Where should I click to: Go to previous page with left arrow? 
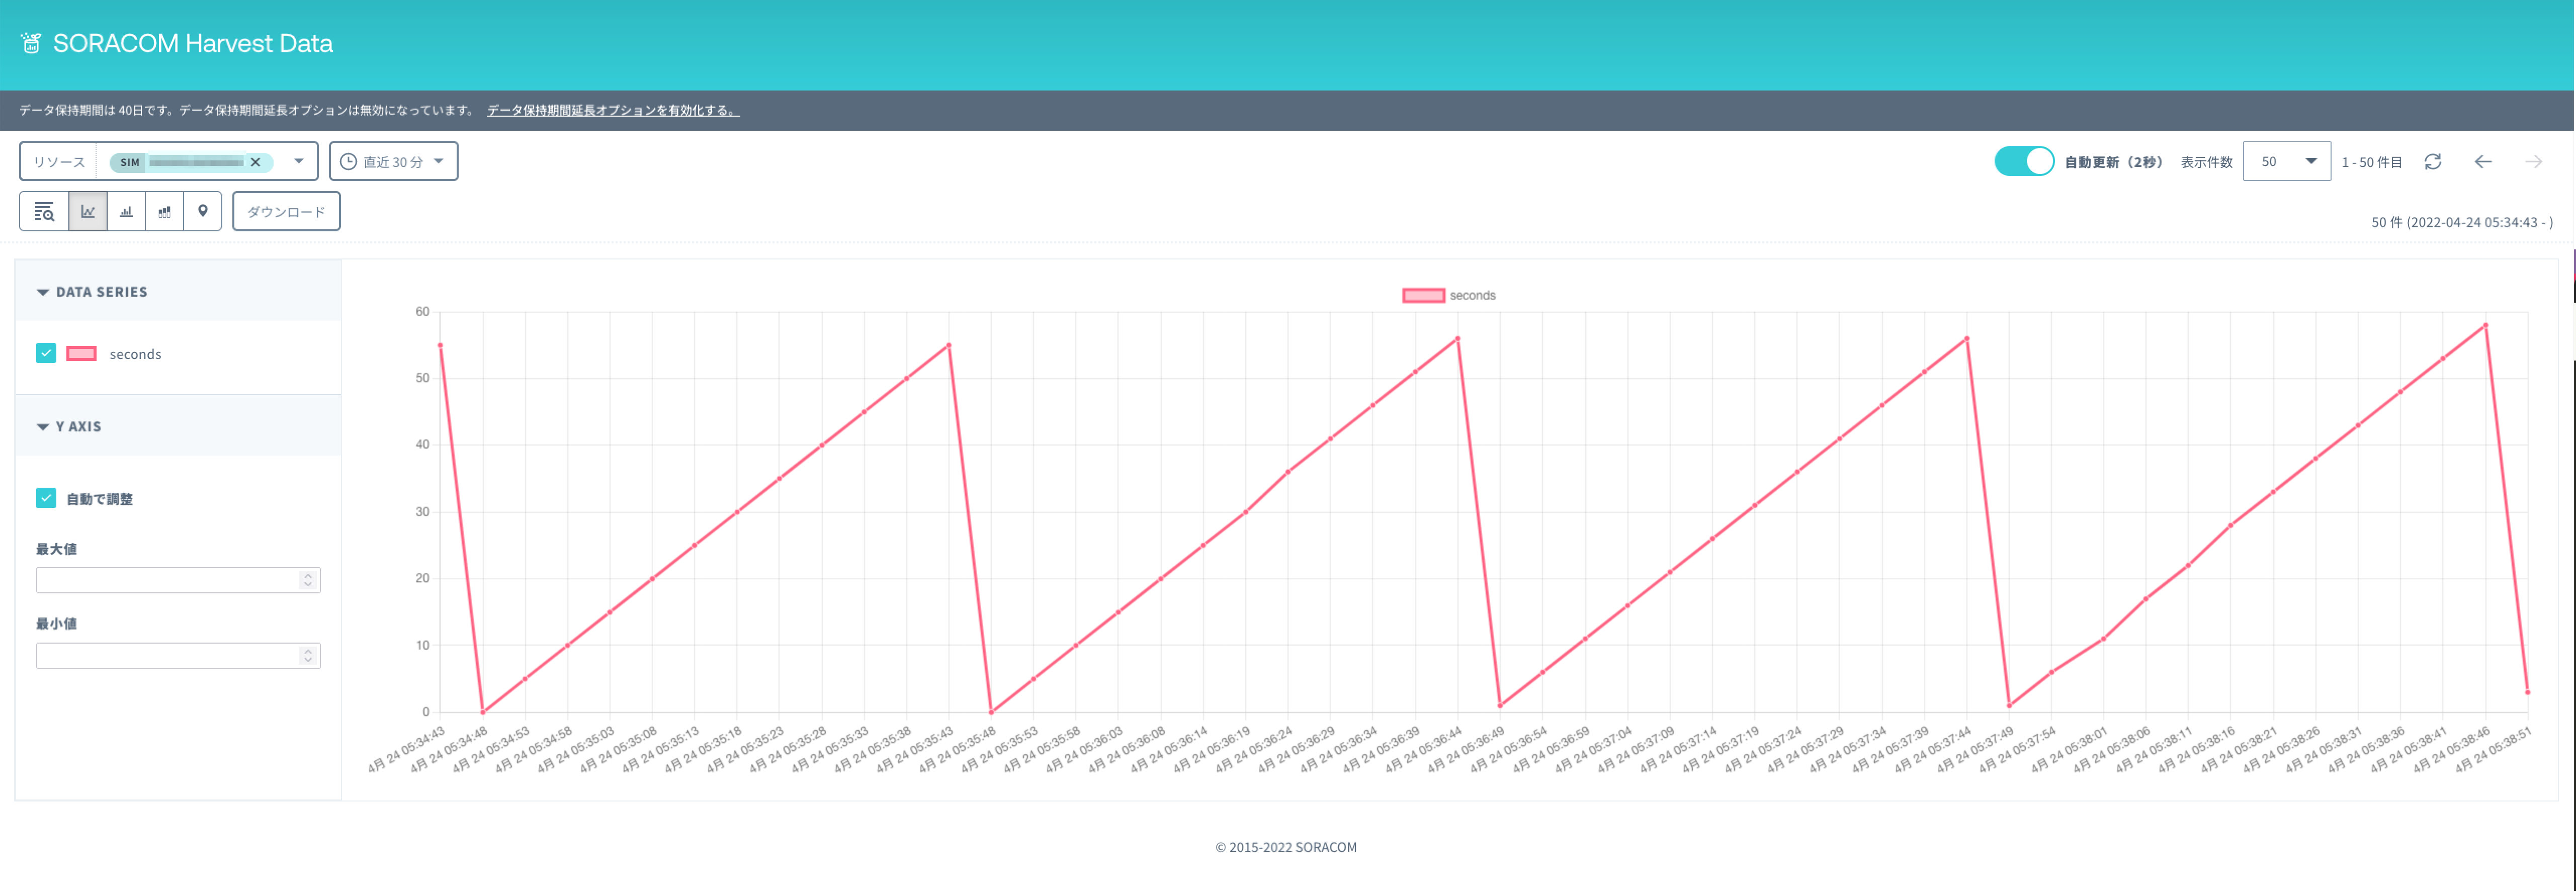click(x=2483, y=162)
